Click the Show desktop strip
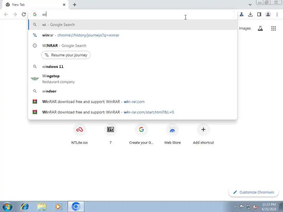The image size is (283, 212). [281, 206]
